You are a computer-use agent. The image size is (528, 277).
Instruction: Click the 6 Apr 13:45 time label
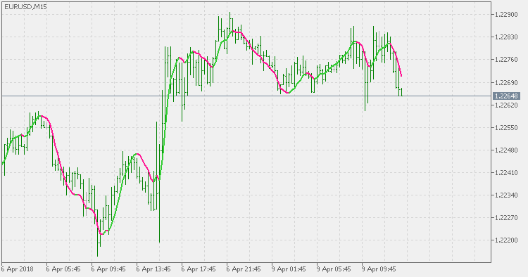pyautogui.click(x=153, y=269)
